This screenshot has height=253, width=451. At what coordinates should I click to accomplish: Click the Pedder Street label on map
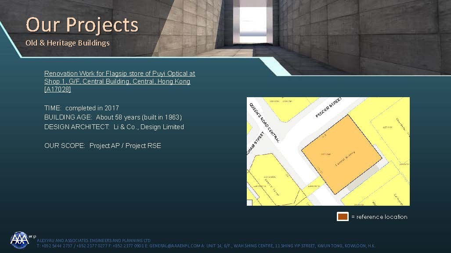tap(328, 108)
